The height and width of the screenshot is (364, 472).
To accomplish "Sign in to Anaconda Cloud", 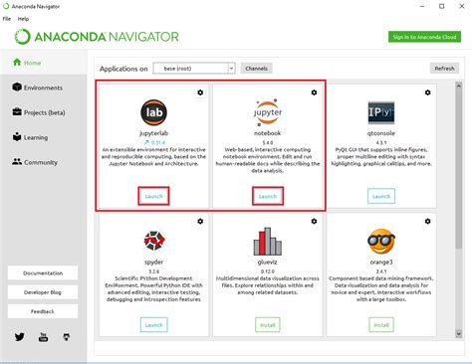I will pos(424,37).
